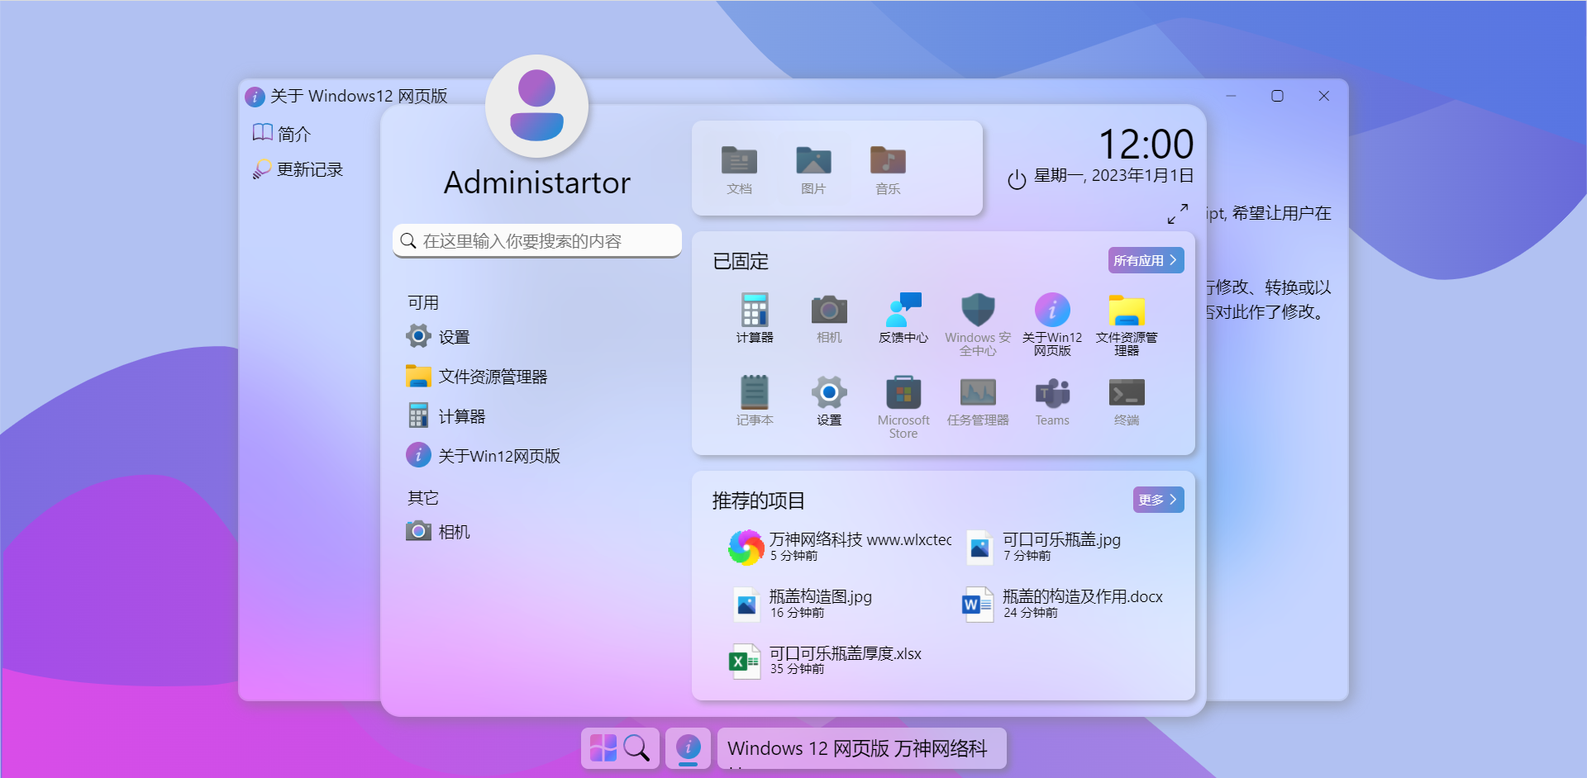Viewport: 1587px width, 778px height.
Task: Click the 更多 button in 推荐的项目
Action: 1158,500
